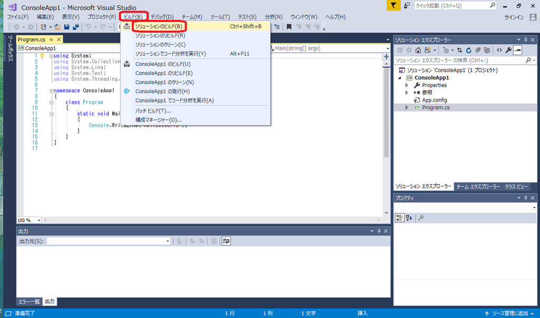The image size is (540, 318).
Task: Click the Home icon in Solution Explorer
Action: point(418,50)
